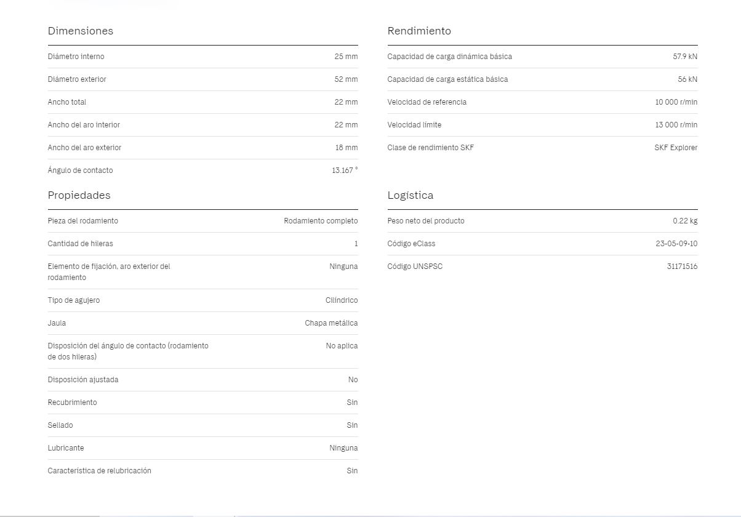Click the 57.9 kN value

click(685, 57)
